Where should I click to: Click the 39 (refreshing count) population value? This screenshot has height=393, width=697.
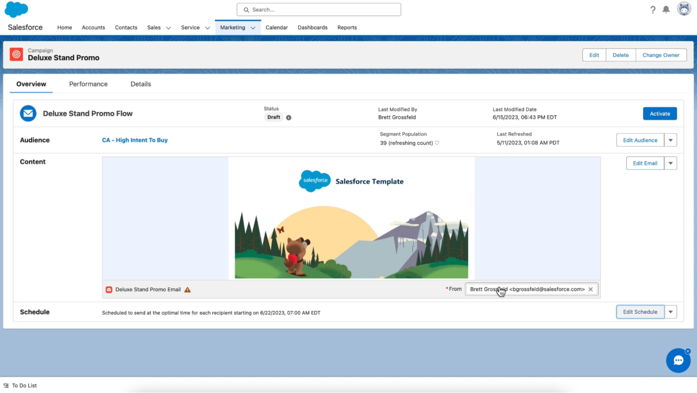click(406, 143)
